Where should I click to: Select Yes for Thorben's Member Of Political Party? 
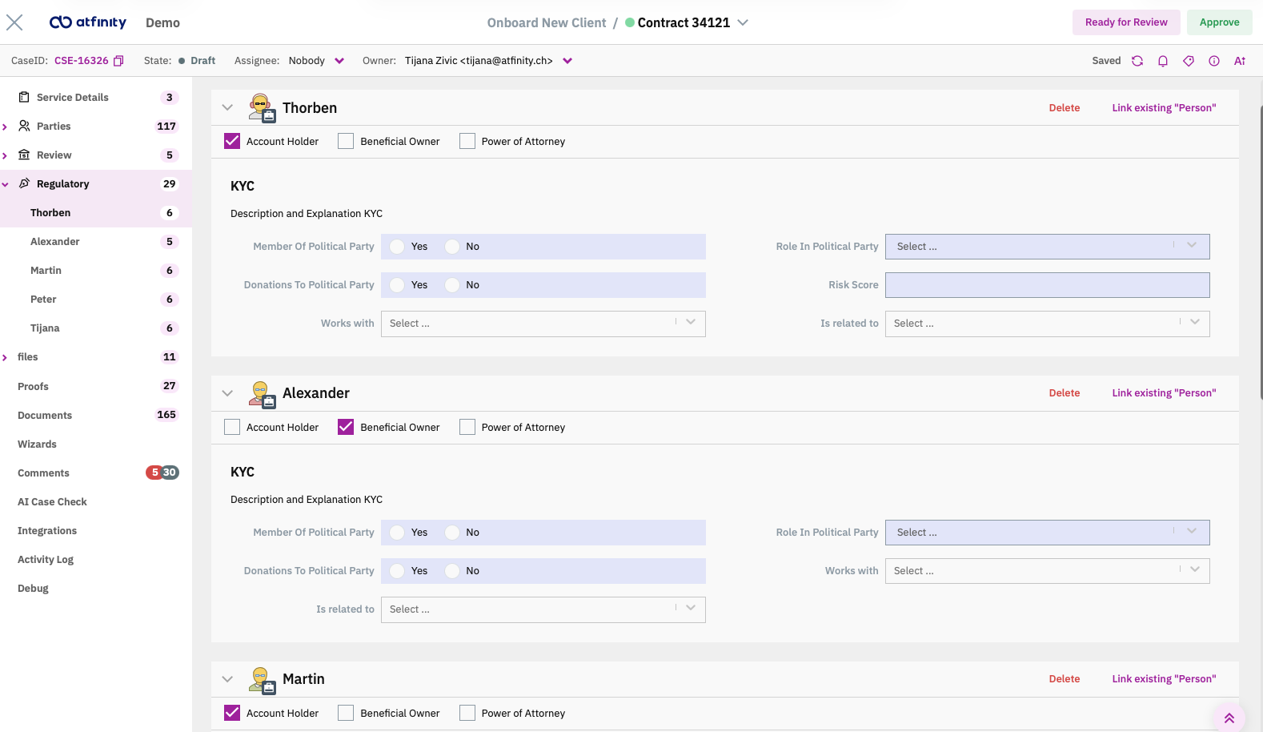(397, 247)
